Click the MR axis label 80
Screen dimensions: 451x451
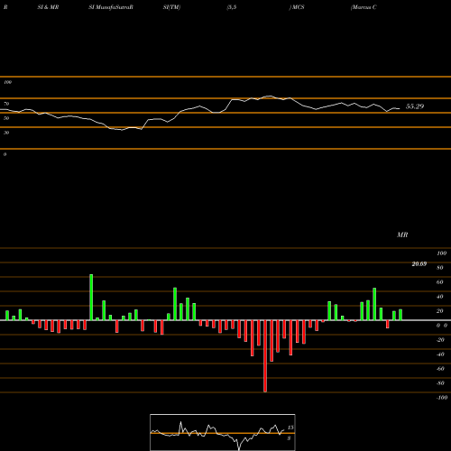[440, 268]
